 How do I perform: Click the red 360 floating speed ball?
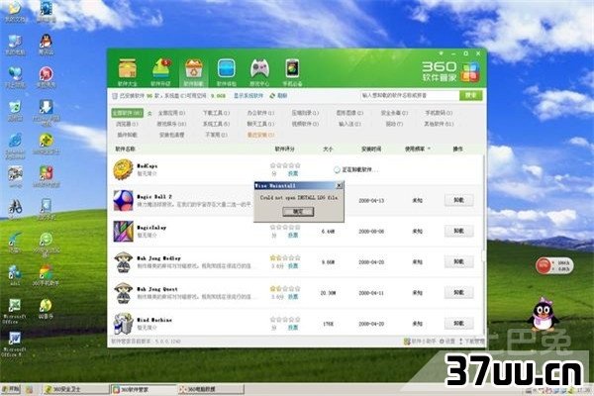coord(544,265)
